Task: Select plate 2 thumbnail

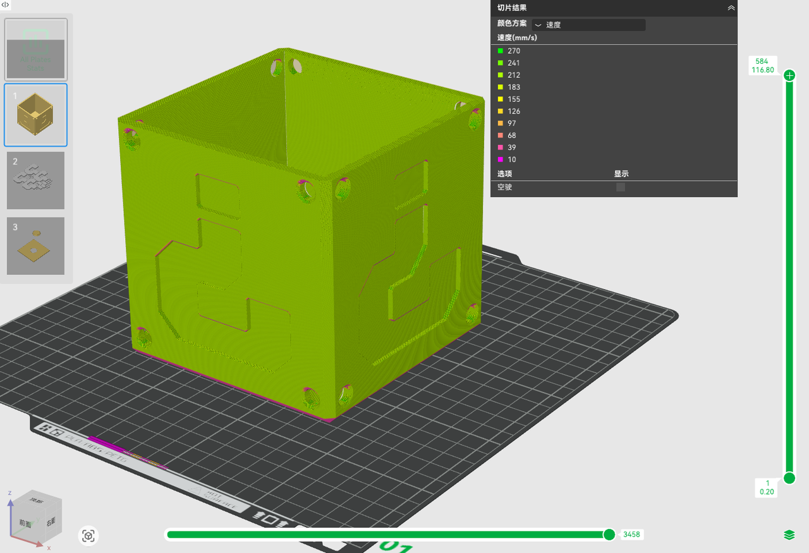Action: 35,180
